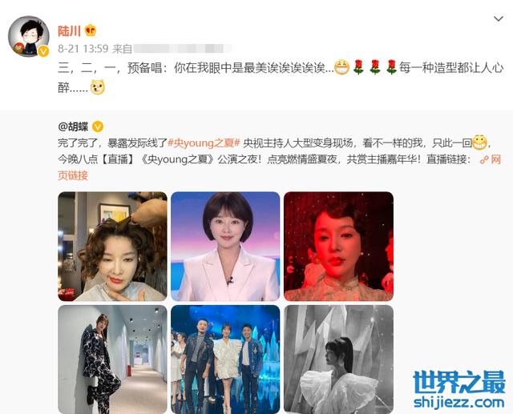Open the black-and-white ponytail photo
This screenshot has height=414, width=513.
pyautogui.click(x=338, y=360)
